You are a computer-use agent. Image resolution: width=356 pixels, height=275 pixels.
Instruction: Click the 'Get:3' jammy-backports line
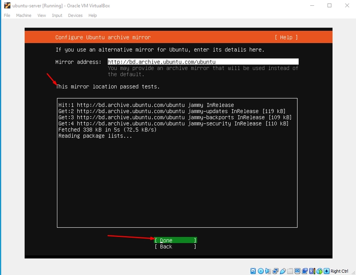(x=175, y=117)
